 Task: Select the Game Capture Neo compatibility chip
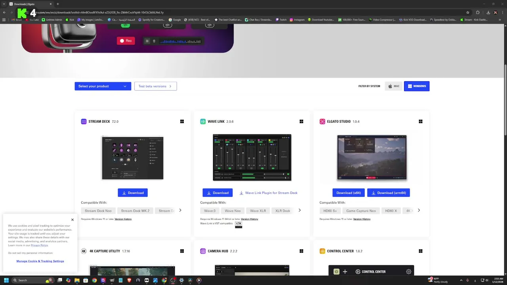361,211
